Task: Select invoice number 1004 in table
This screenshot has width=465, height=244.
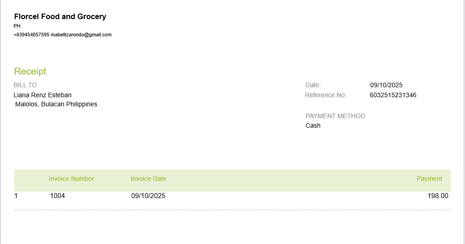Action: click(x=57, y=196)
